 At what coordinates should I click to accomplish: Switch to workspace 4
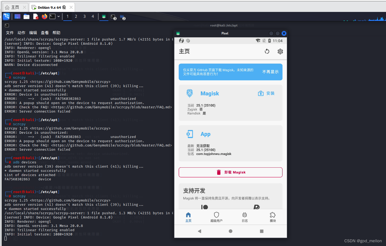pos(93,16)
